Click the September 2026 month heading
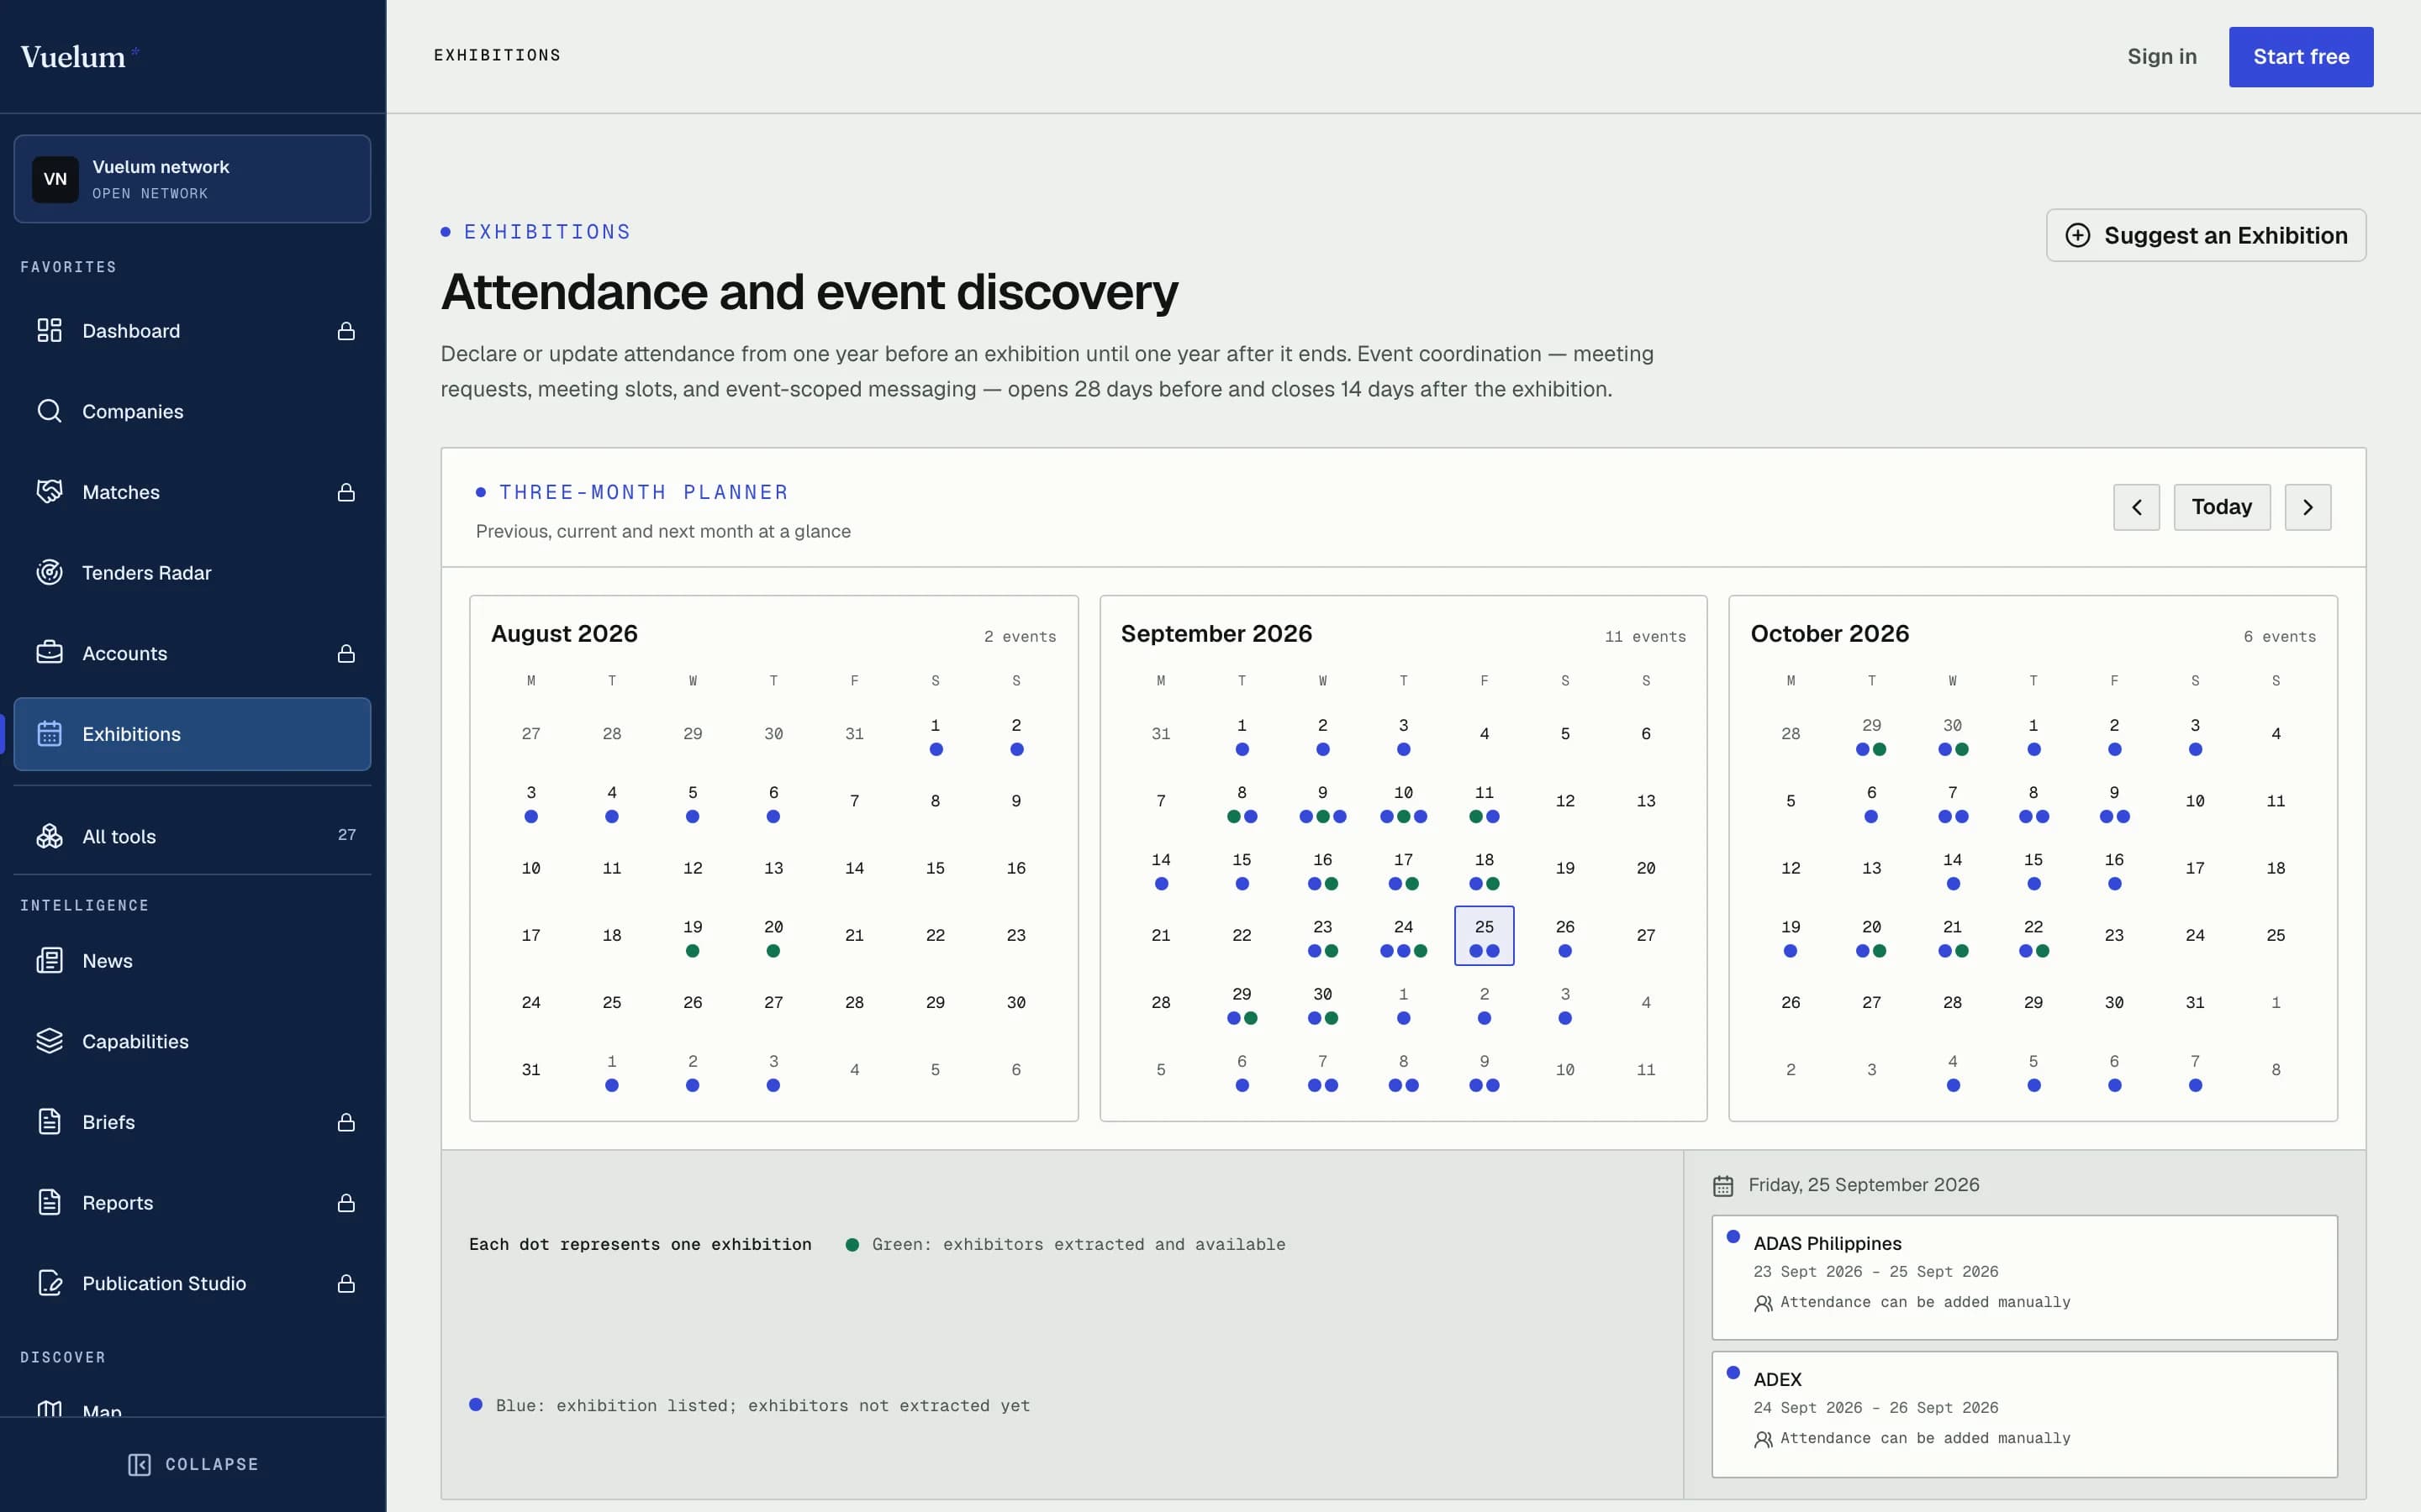 1216,634
